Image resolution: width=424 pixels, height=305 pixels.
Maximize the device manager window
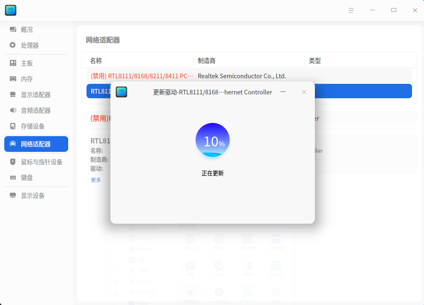(x=394, y=10)
